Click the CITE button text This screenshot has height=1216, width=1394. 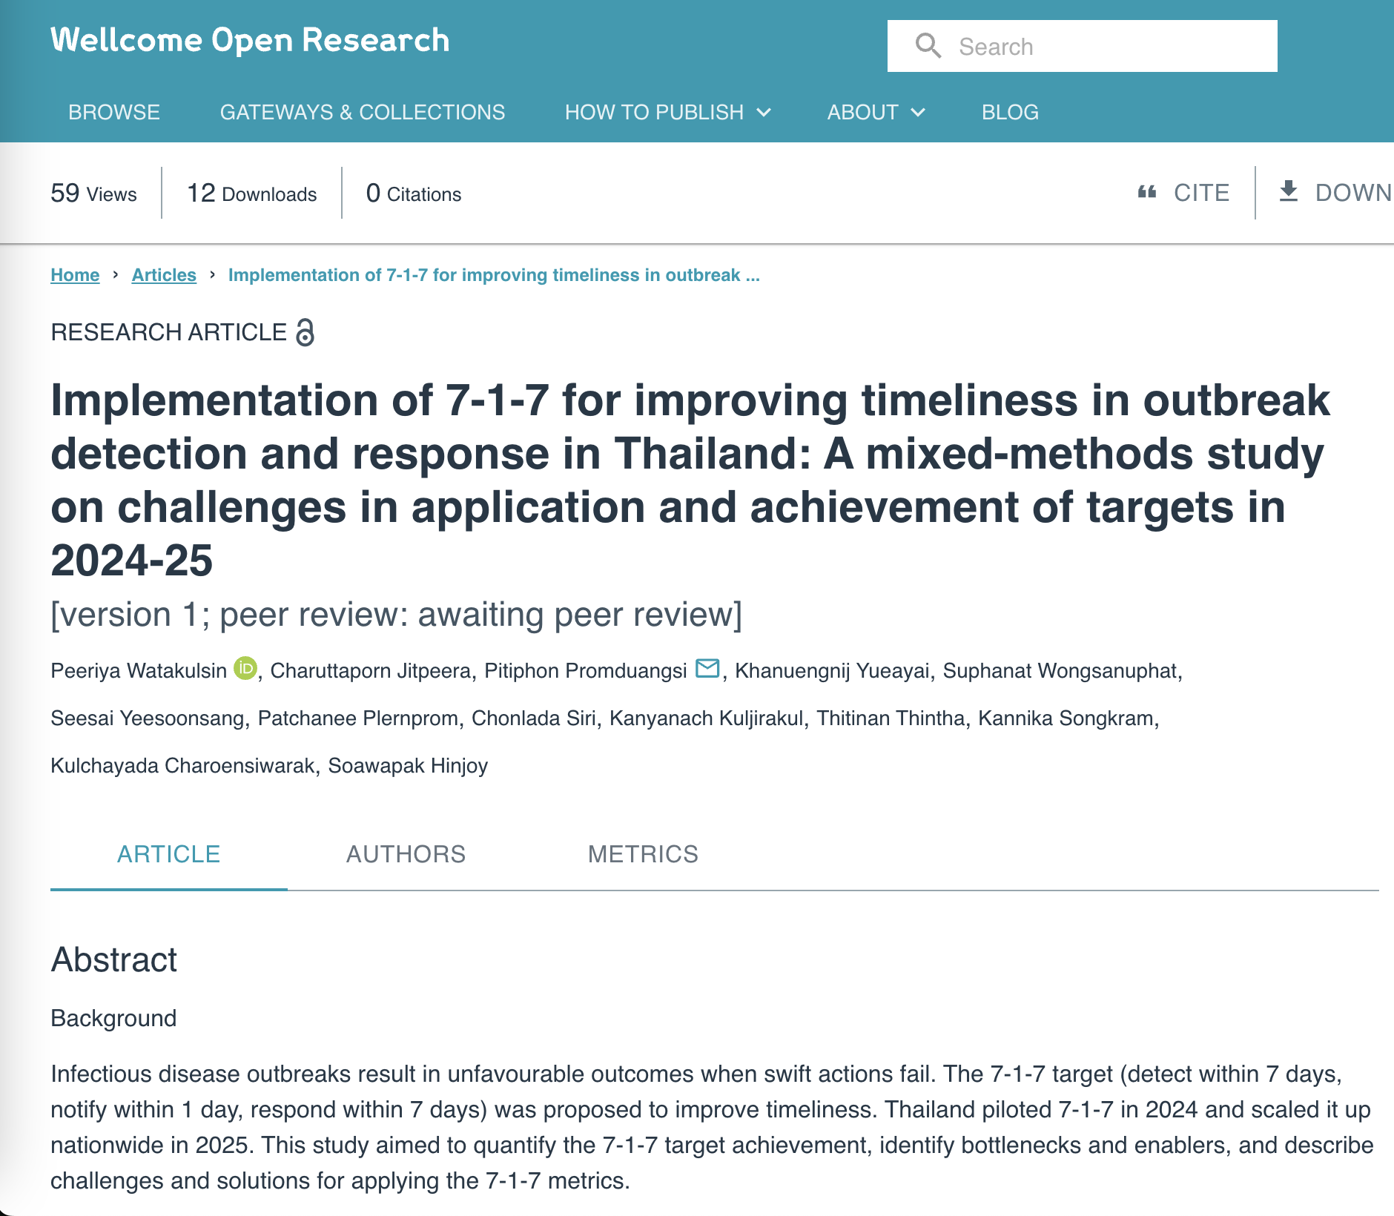(1201, 193)
